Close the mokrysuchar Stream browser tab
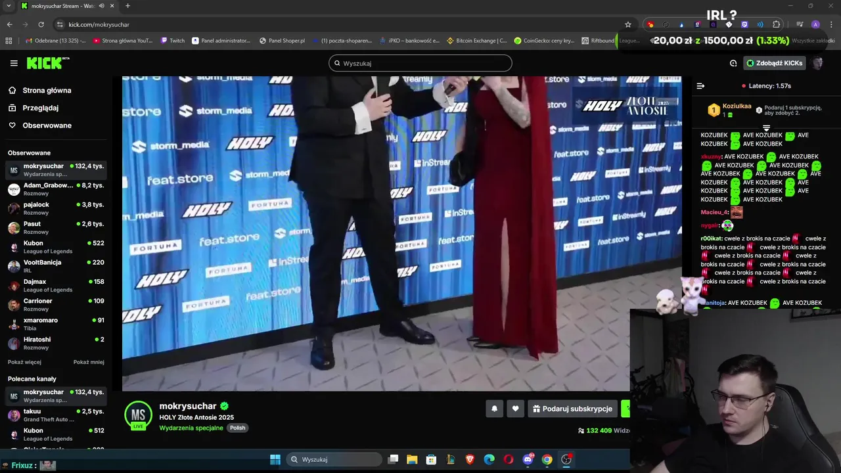The width and height of the screenshot is (841, 473). click(x=112, y=6)
